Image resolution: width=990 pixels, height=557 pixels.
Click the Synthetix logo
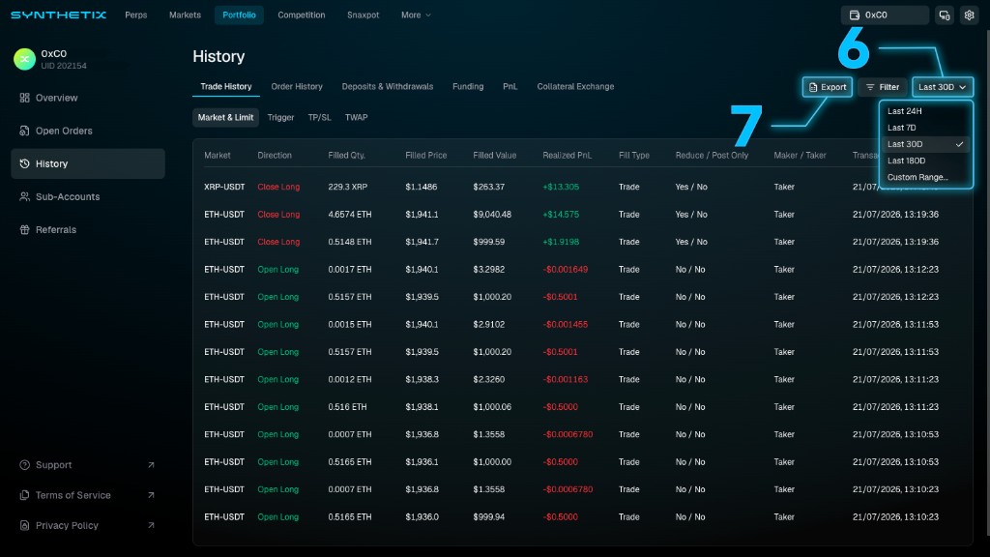tap(58, 15)
